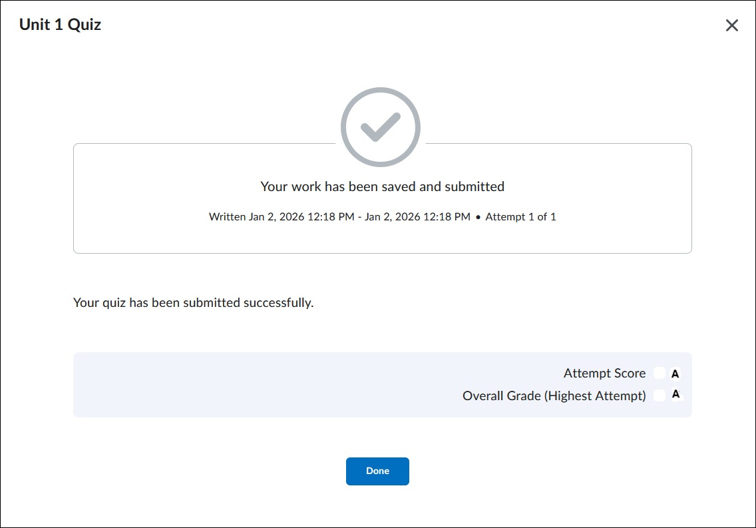The width and height of the screenshot is (756, 528).
Task: Dismiss the dialog with the X control
Action: [x=732, y=25]
